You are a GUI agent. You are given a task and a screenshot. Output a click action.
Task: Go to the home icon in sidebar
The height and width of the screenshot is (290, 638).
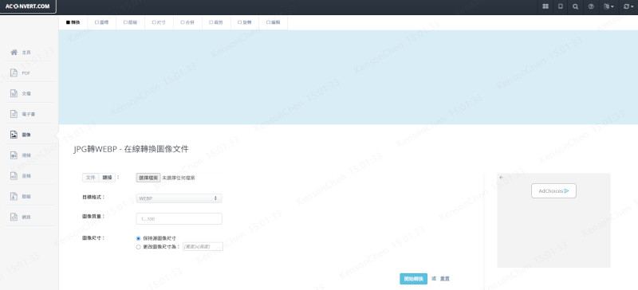[14, 53]
